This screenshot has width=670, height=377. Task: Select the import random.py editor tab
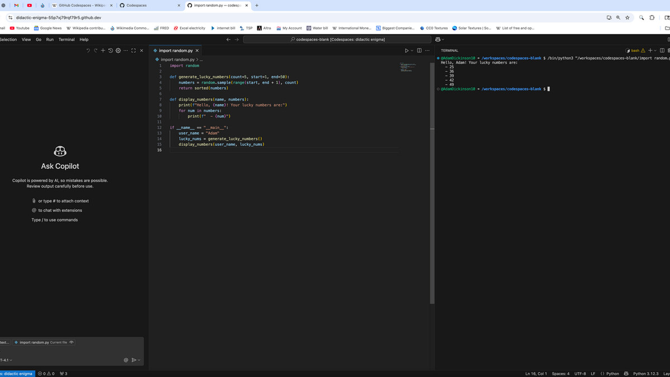[x=176, y=51]
